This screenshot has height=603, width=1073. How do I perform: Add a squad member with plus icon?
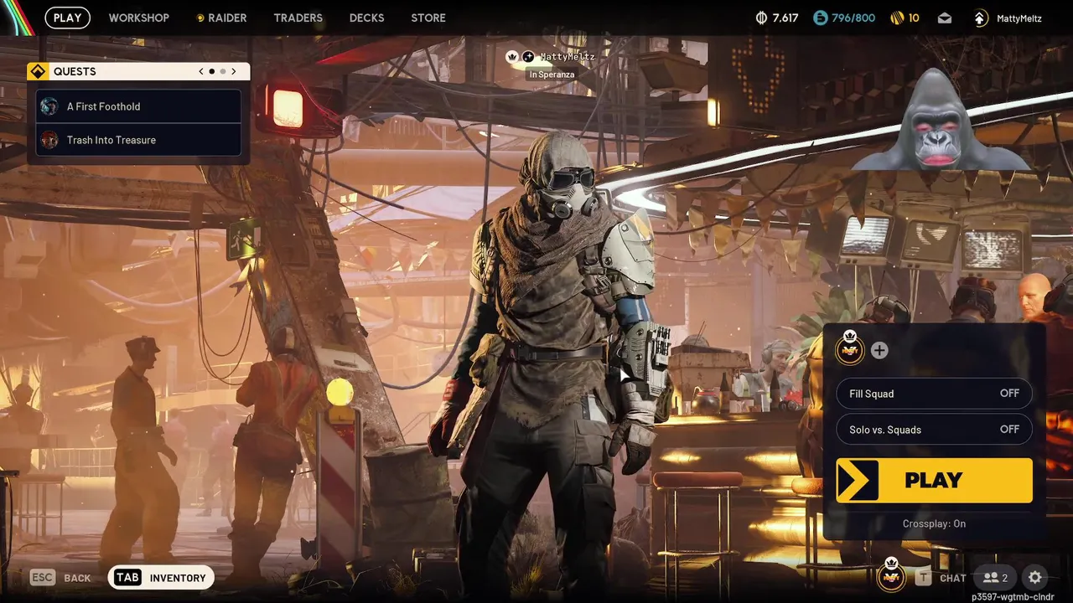[x=879, y=350]
